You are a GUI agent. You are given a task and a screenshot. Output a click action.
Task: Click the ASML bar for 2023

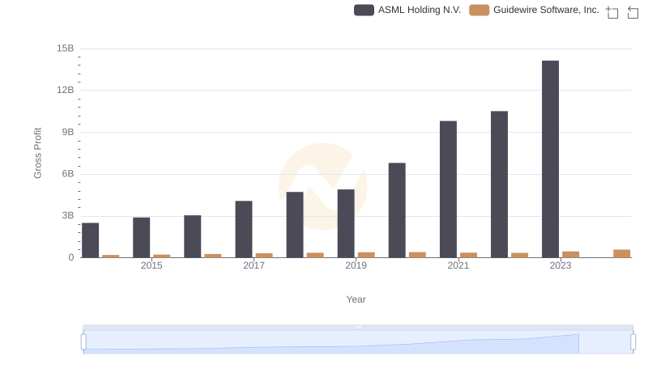click(550, 159)
